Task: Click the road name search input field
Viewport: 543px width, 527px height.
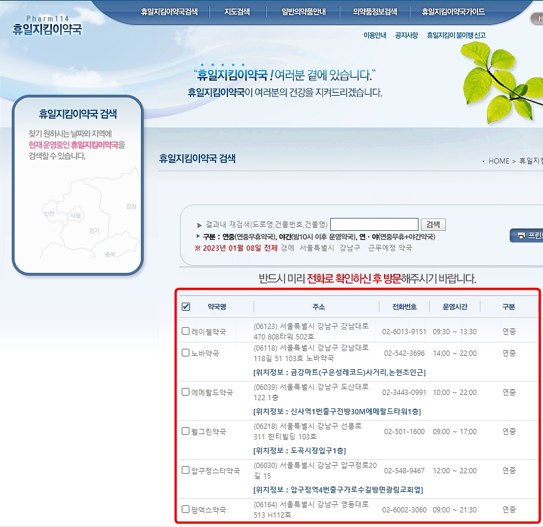Action: [374, 224]
